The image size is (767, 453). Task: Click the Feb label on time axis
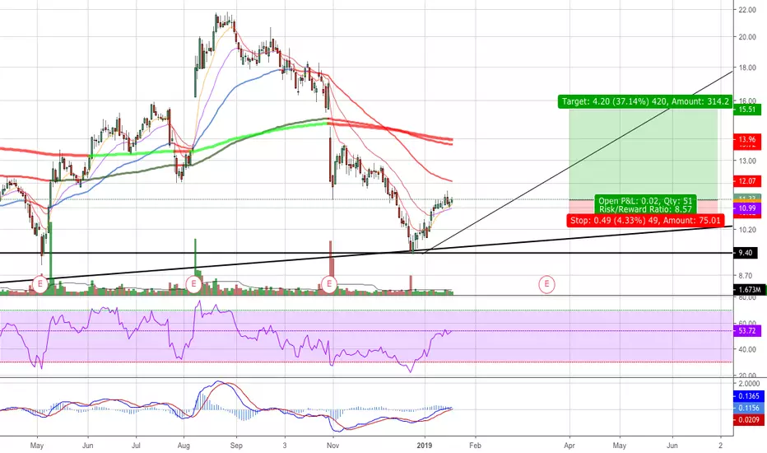[475, 446]
